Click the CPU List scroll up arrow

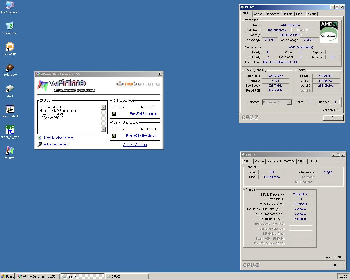(103, 107)
